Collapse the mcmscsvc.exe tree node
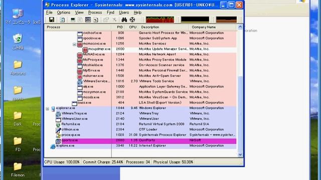 74,44
